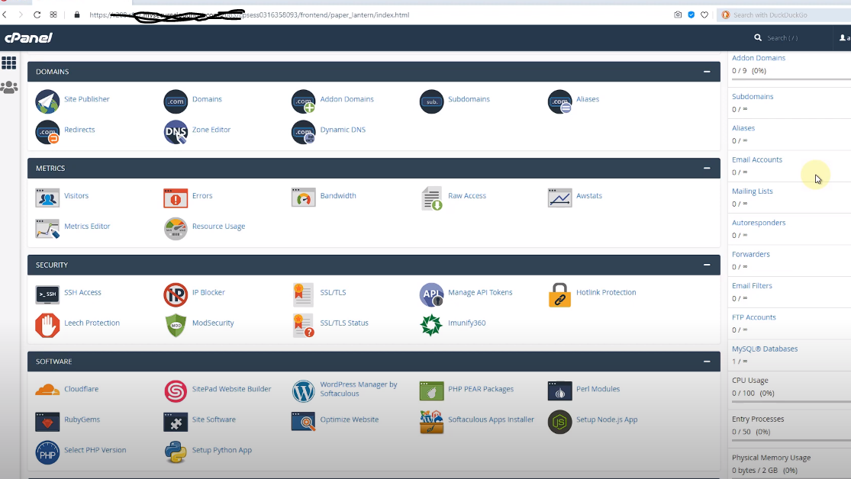Open Leech Protection hand icon
Viewport: 851px width, 479px height.
pos(47,325)
